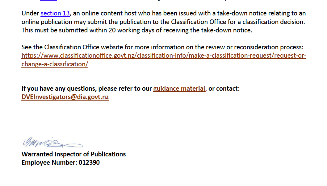327x186 pixels.
Task: Open the guidance material link
Action: tap(179, 89)
